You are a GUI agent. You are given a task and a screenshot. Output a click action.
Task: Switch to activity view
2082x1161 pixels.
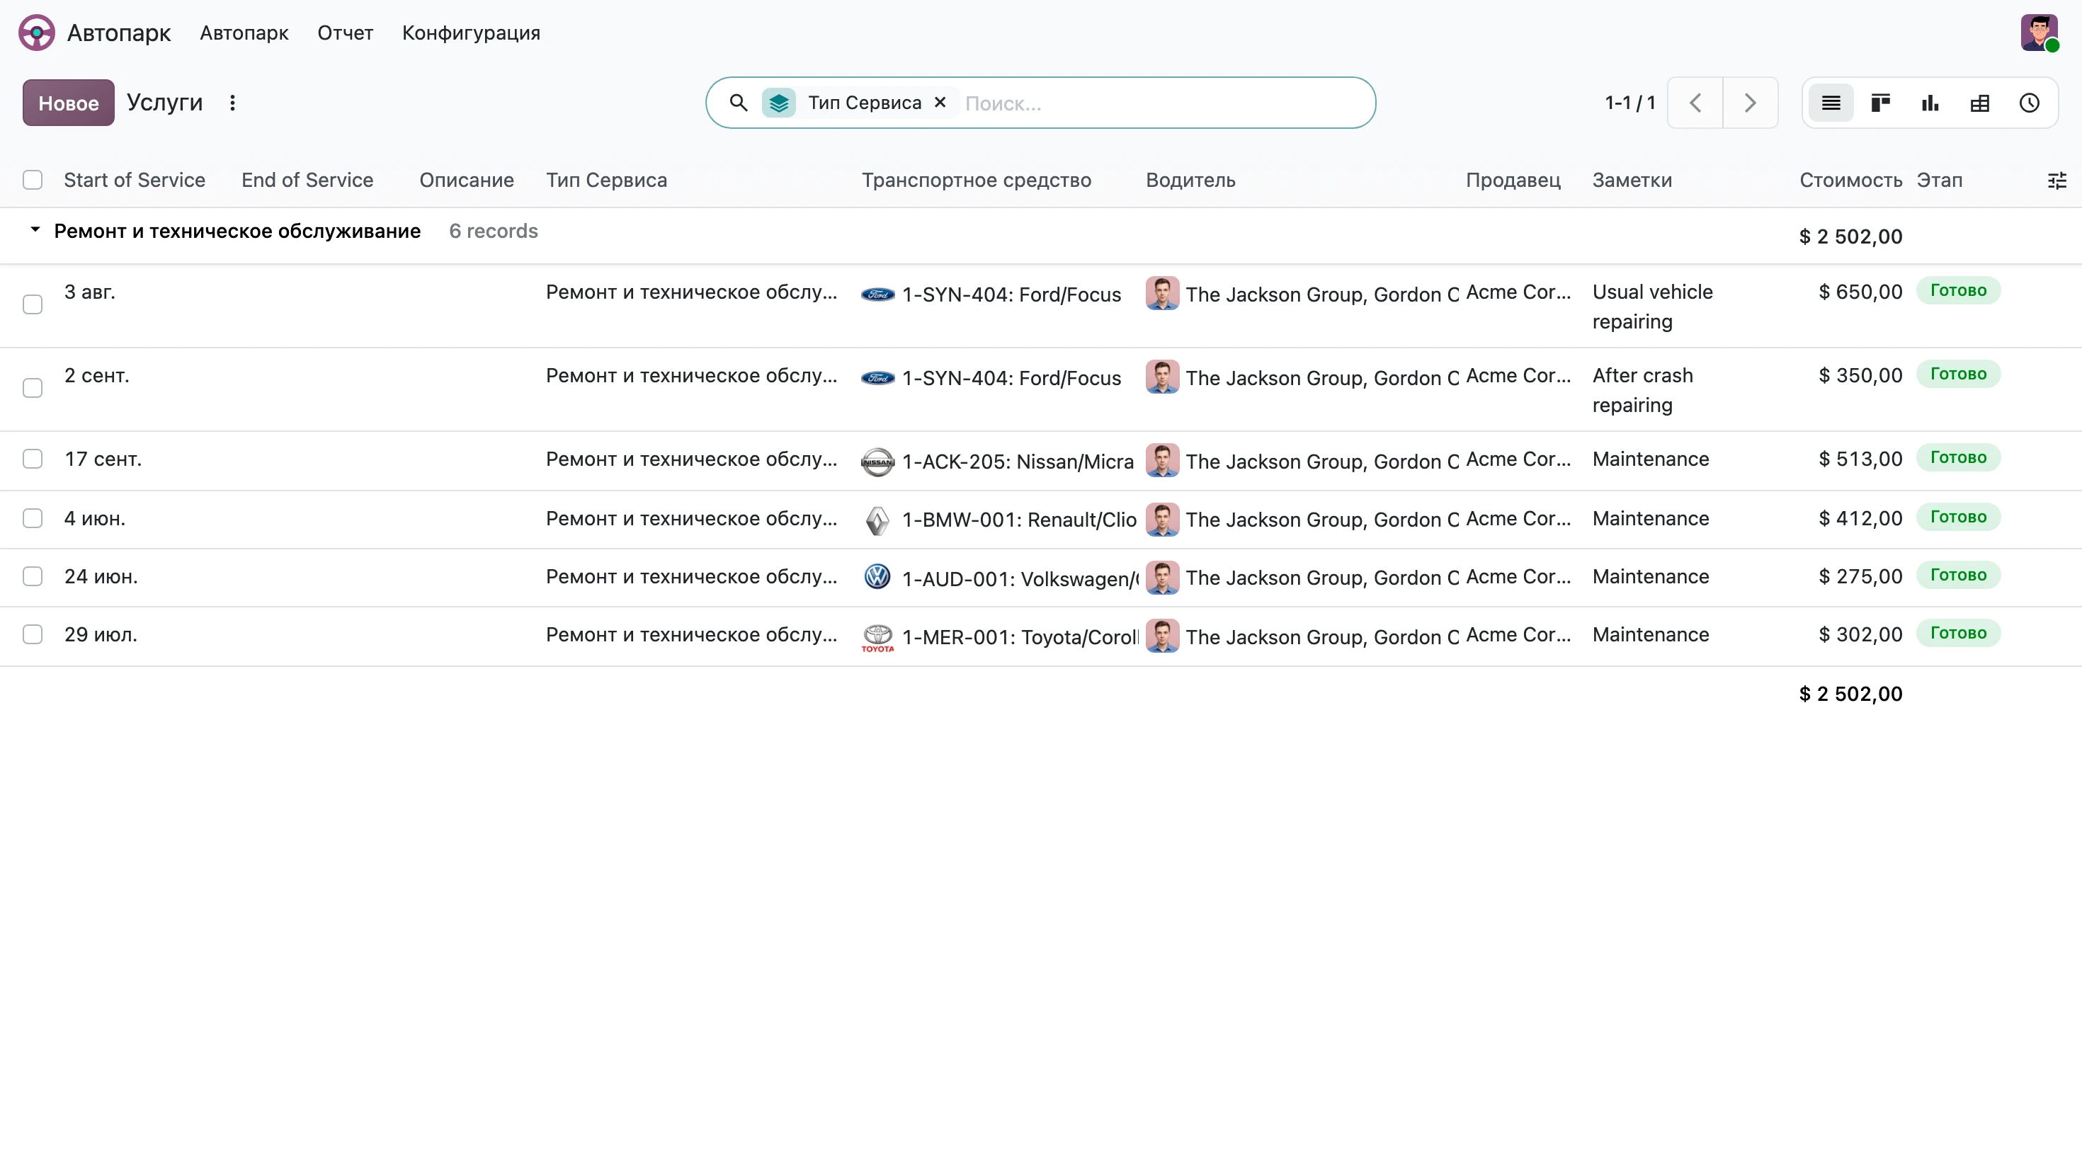2030,103
